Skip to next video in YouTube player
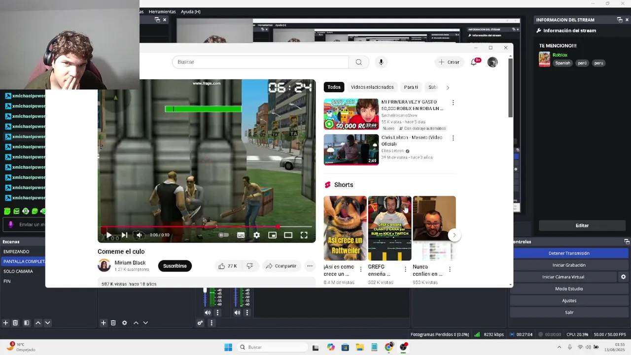 (x=124, y=235)
